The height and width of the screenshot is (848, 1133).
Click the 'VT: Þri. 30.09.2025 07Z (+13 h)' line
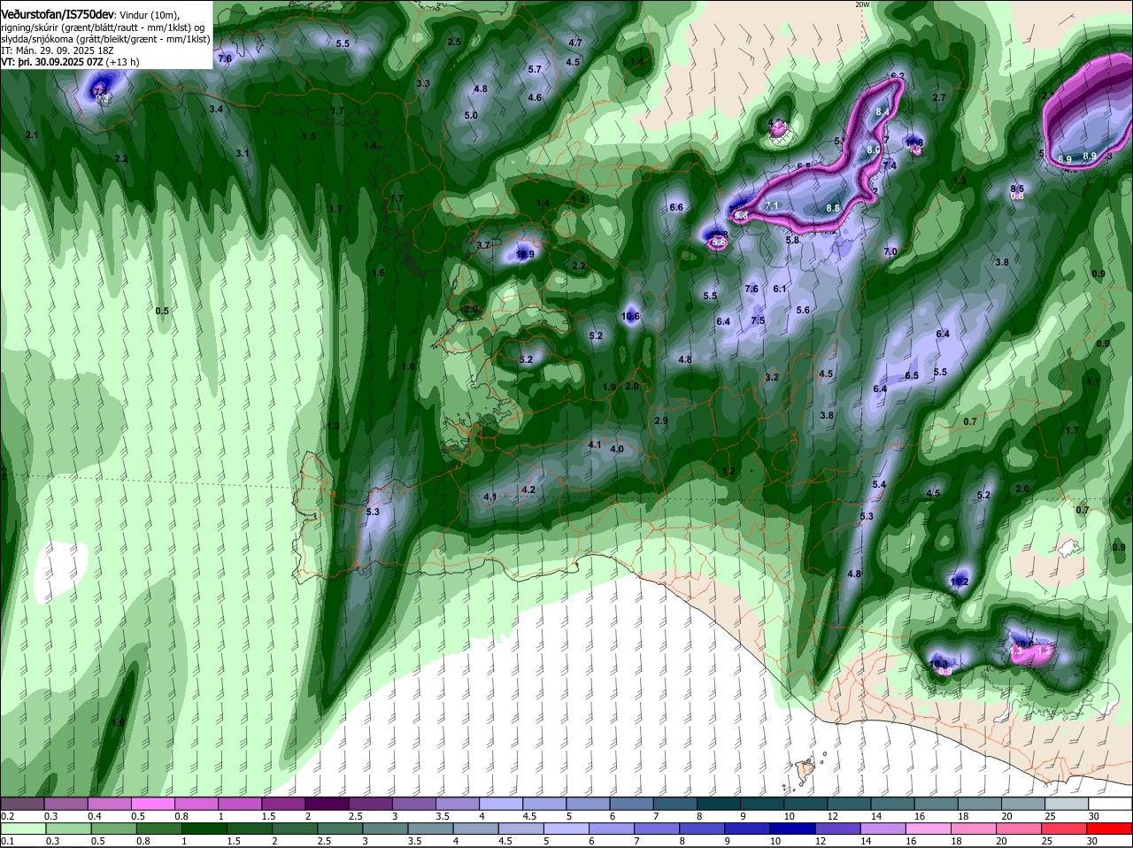(x=70, y=62)
